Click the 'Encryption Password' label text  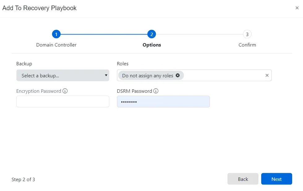click(x=39, y=91)
